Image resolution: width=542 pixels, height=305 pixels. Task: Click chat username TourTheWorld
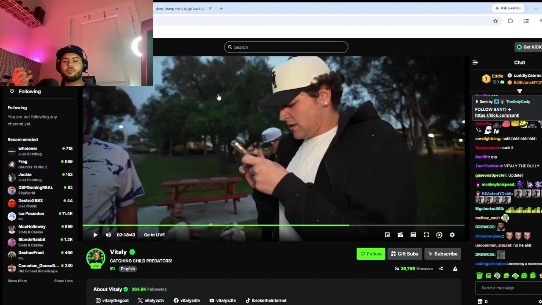pyautogui.click(x=489, y=166)
